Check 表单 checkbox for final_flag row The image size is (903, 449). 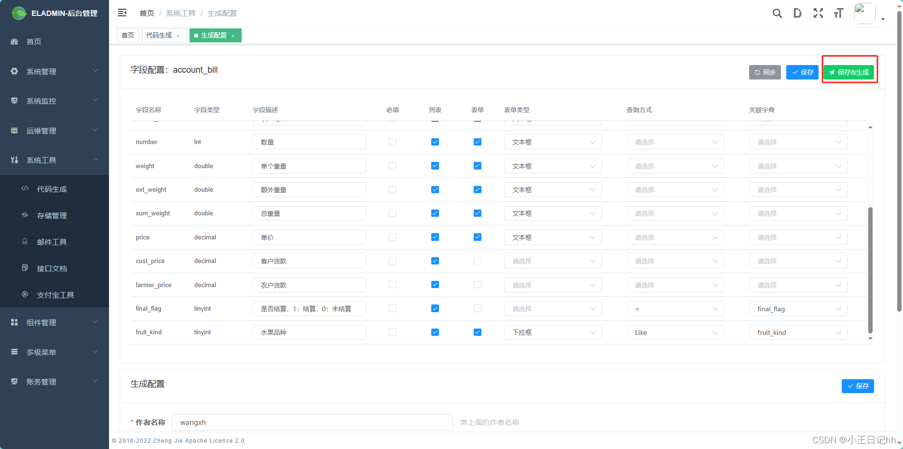478,308
